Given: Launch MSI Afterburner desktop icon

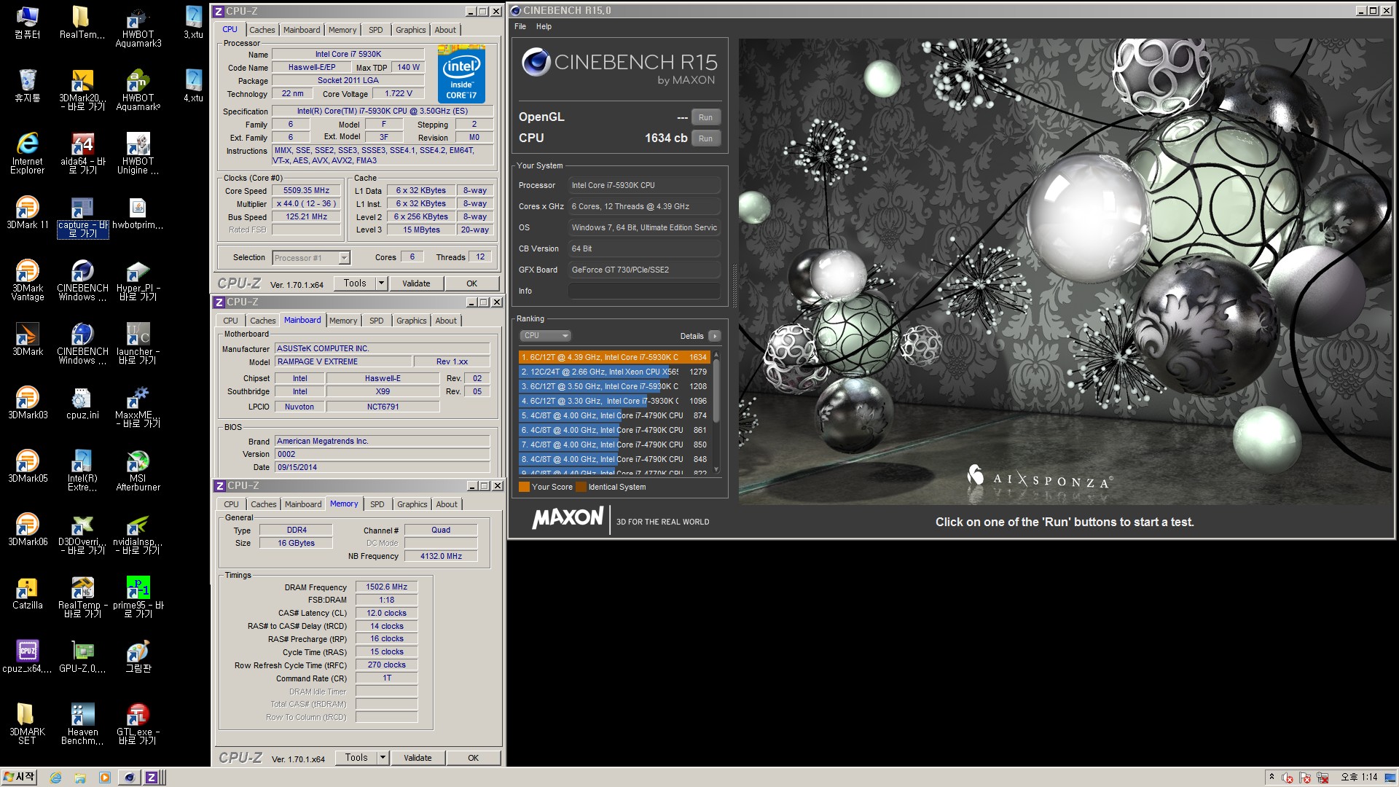Looking at the screenshot, I should coord(138,471).
